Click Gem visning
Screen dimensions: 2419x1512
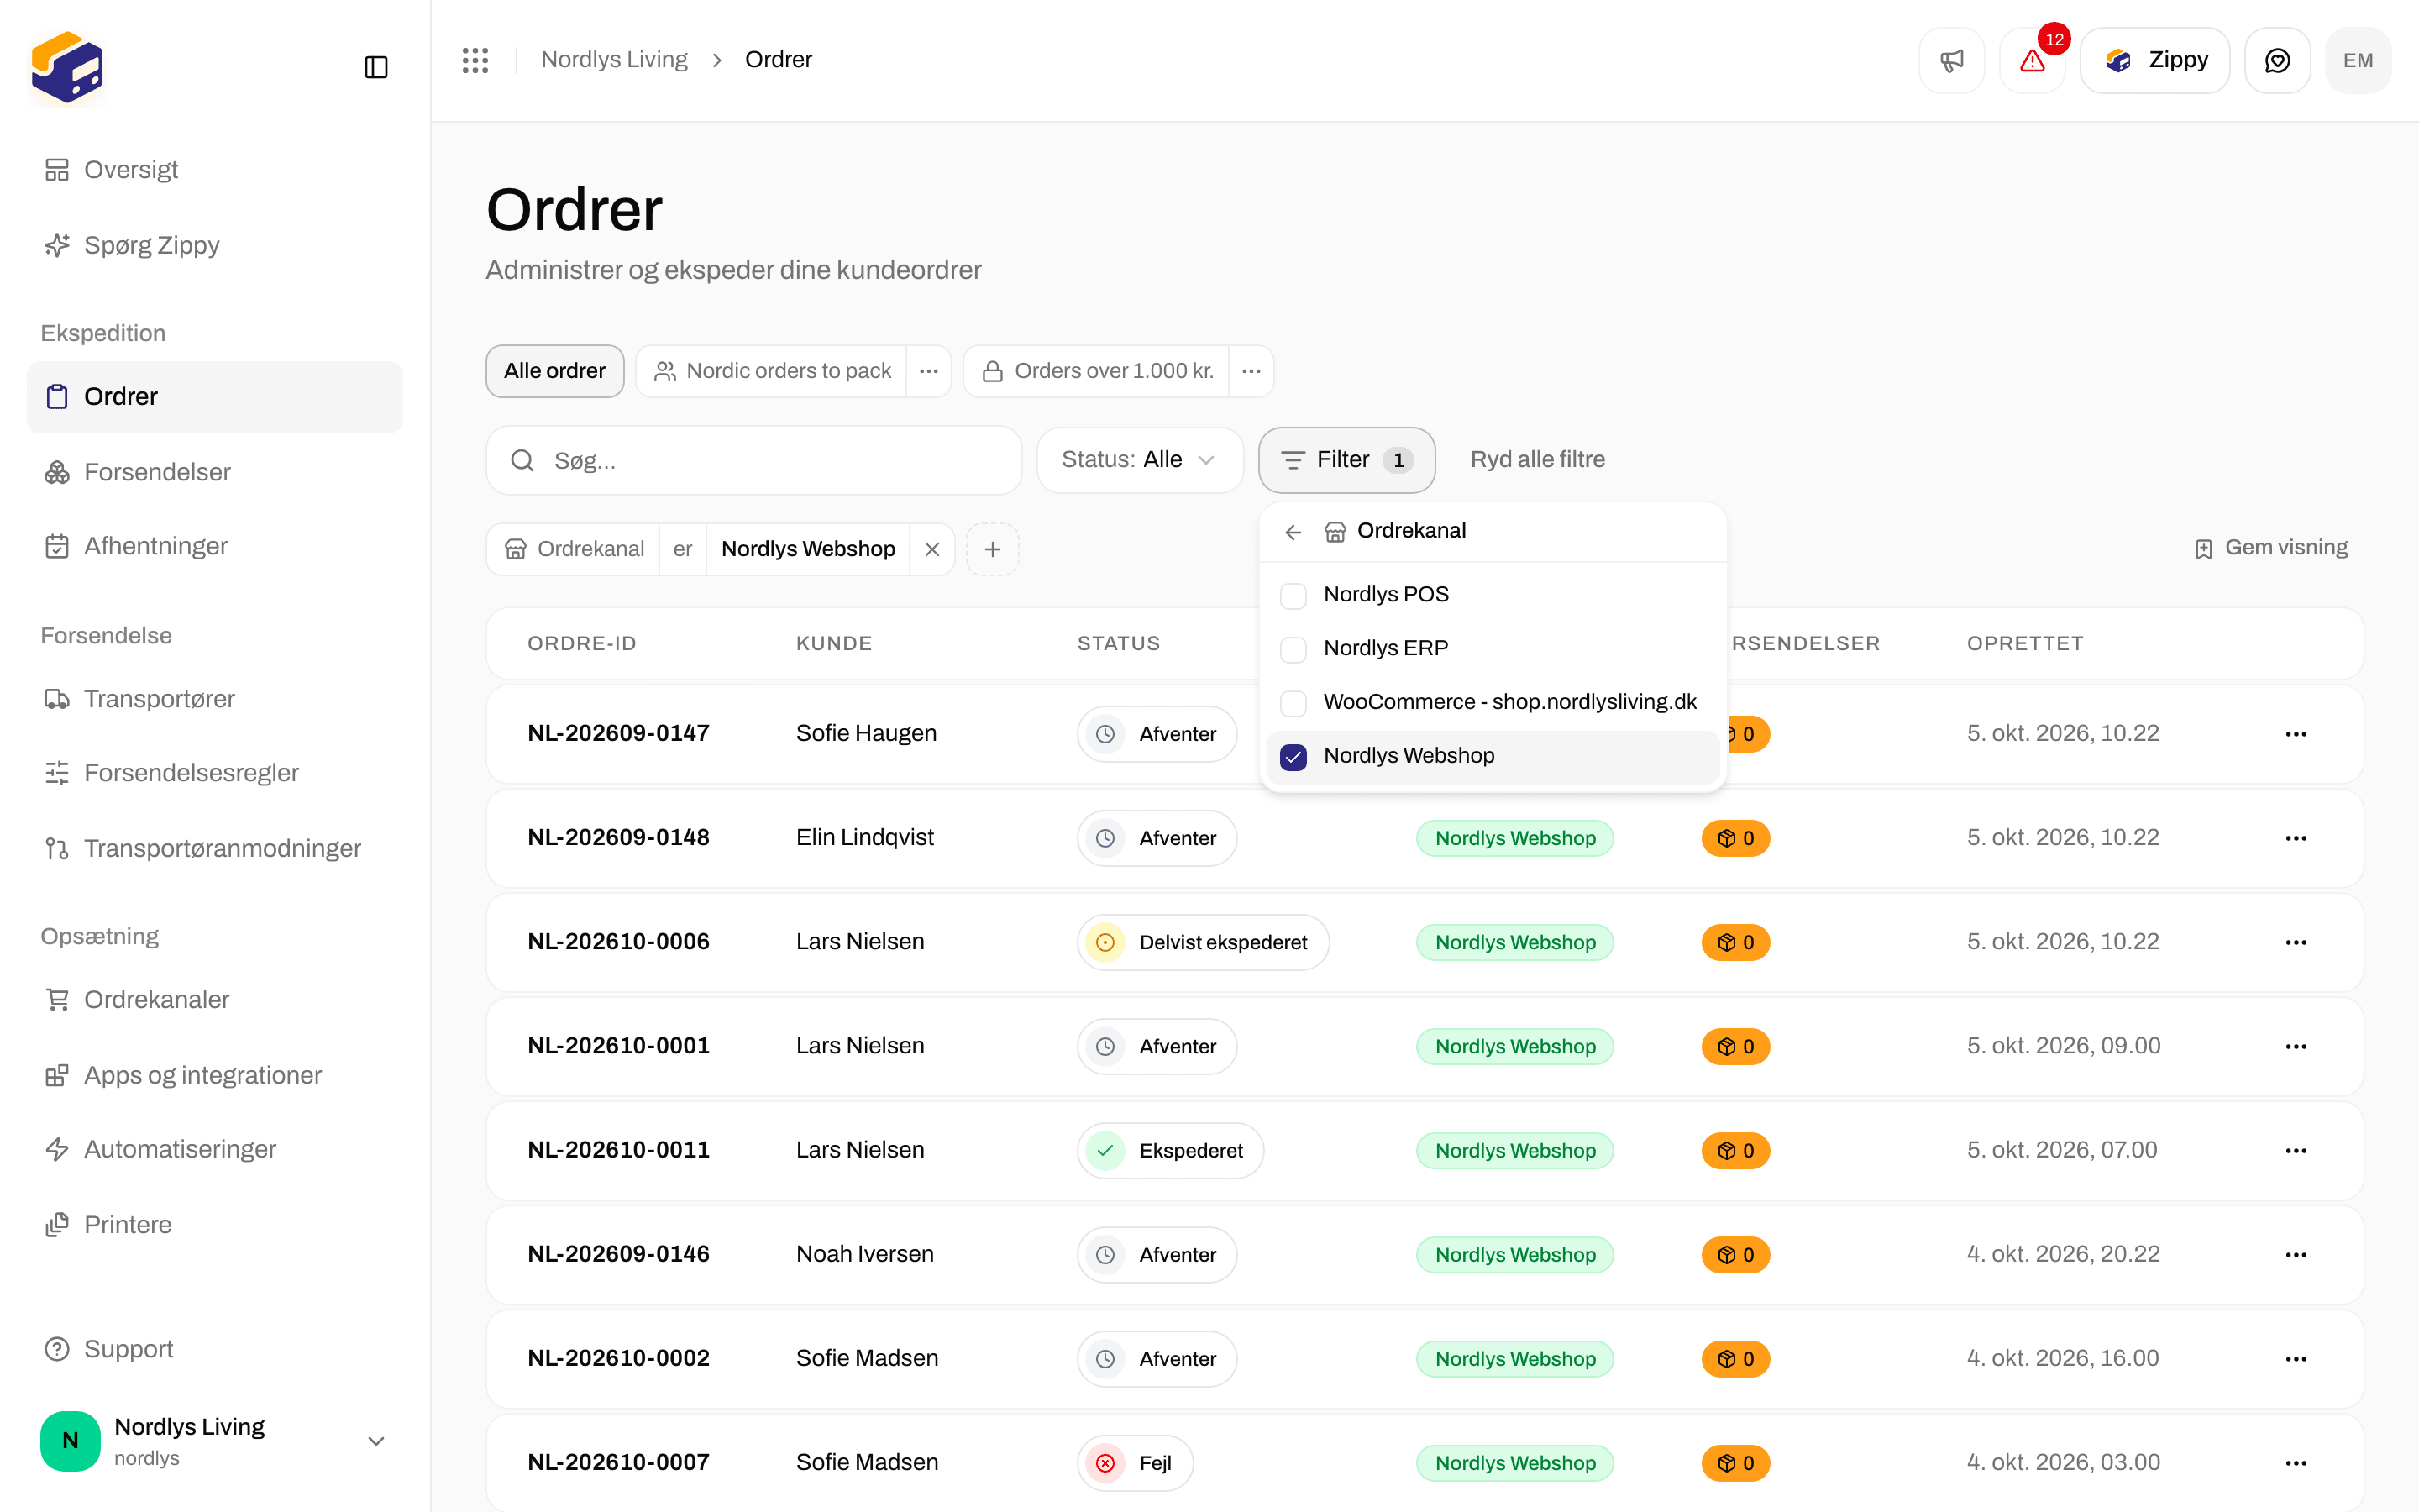tap(2271, 548)
